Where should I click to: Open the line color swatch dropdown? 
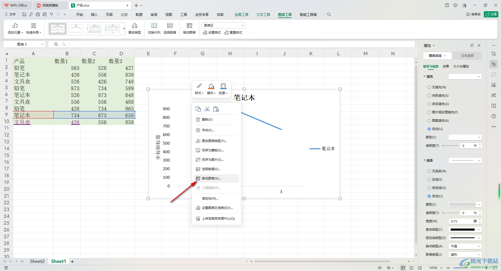(465, 205)
